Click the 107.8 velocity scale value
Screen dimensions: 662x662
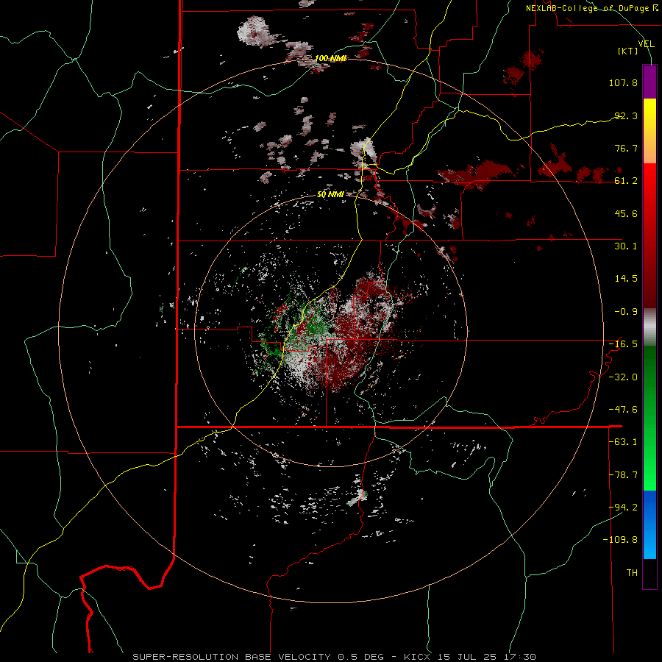coord(623,82)
